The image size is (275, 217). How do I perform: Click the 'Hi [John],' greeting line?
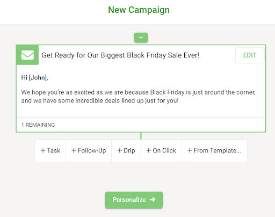(34, 77)
